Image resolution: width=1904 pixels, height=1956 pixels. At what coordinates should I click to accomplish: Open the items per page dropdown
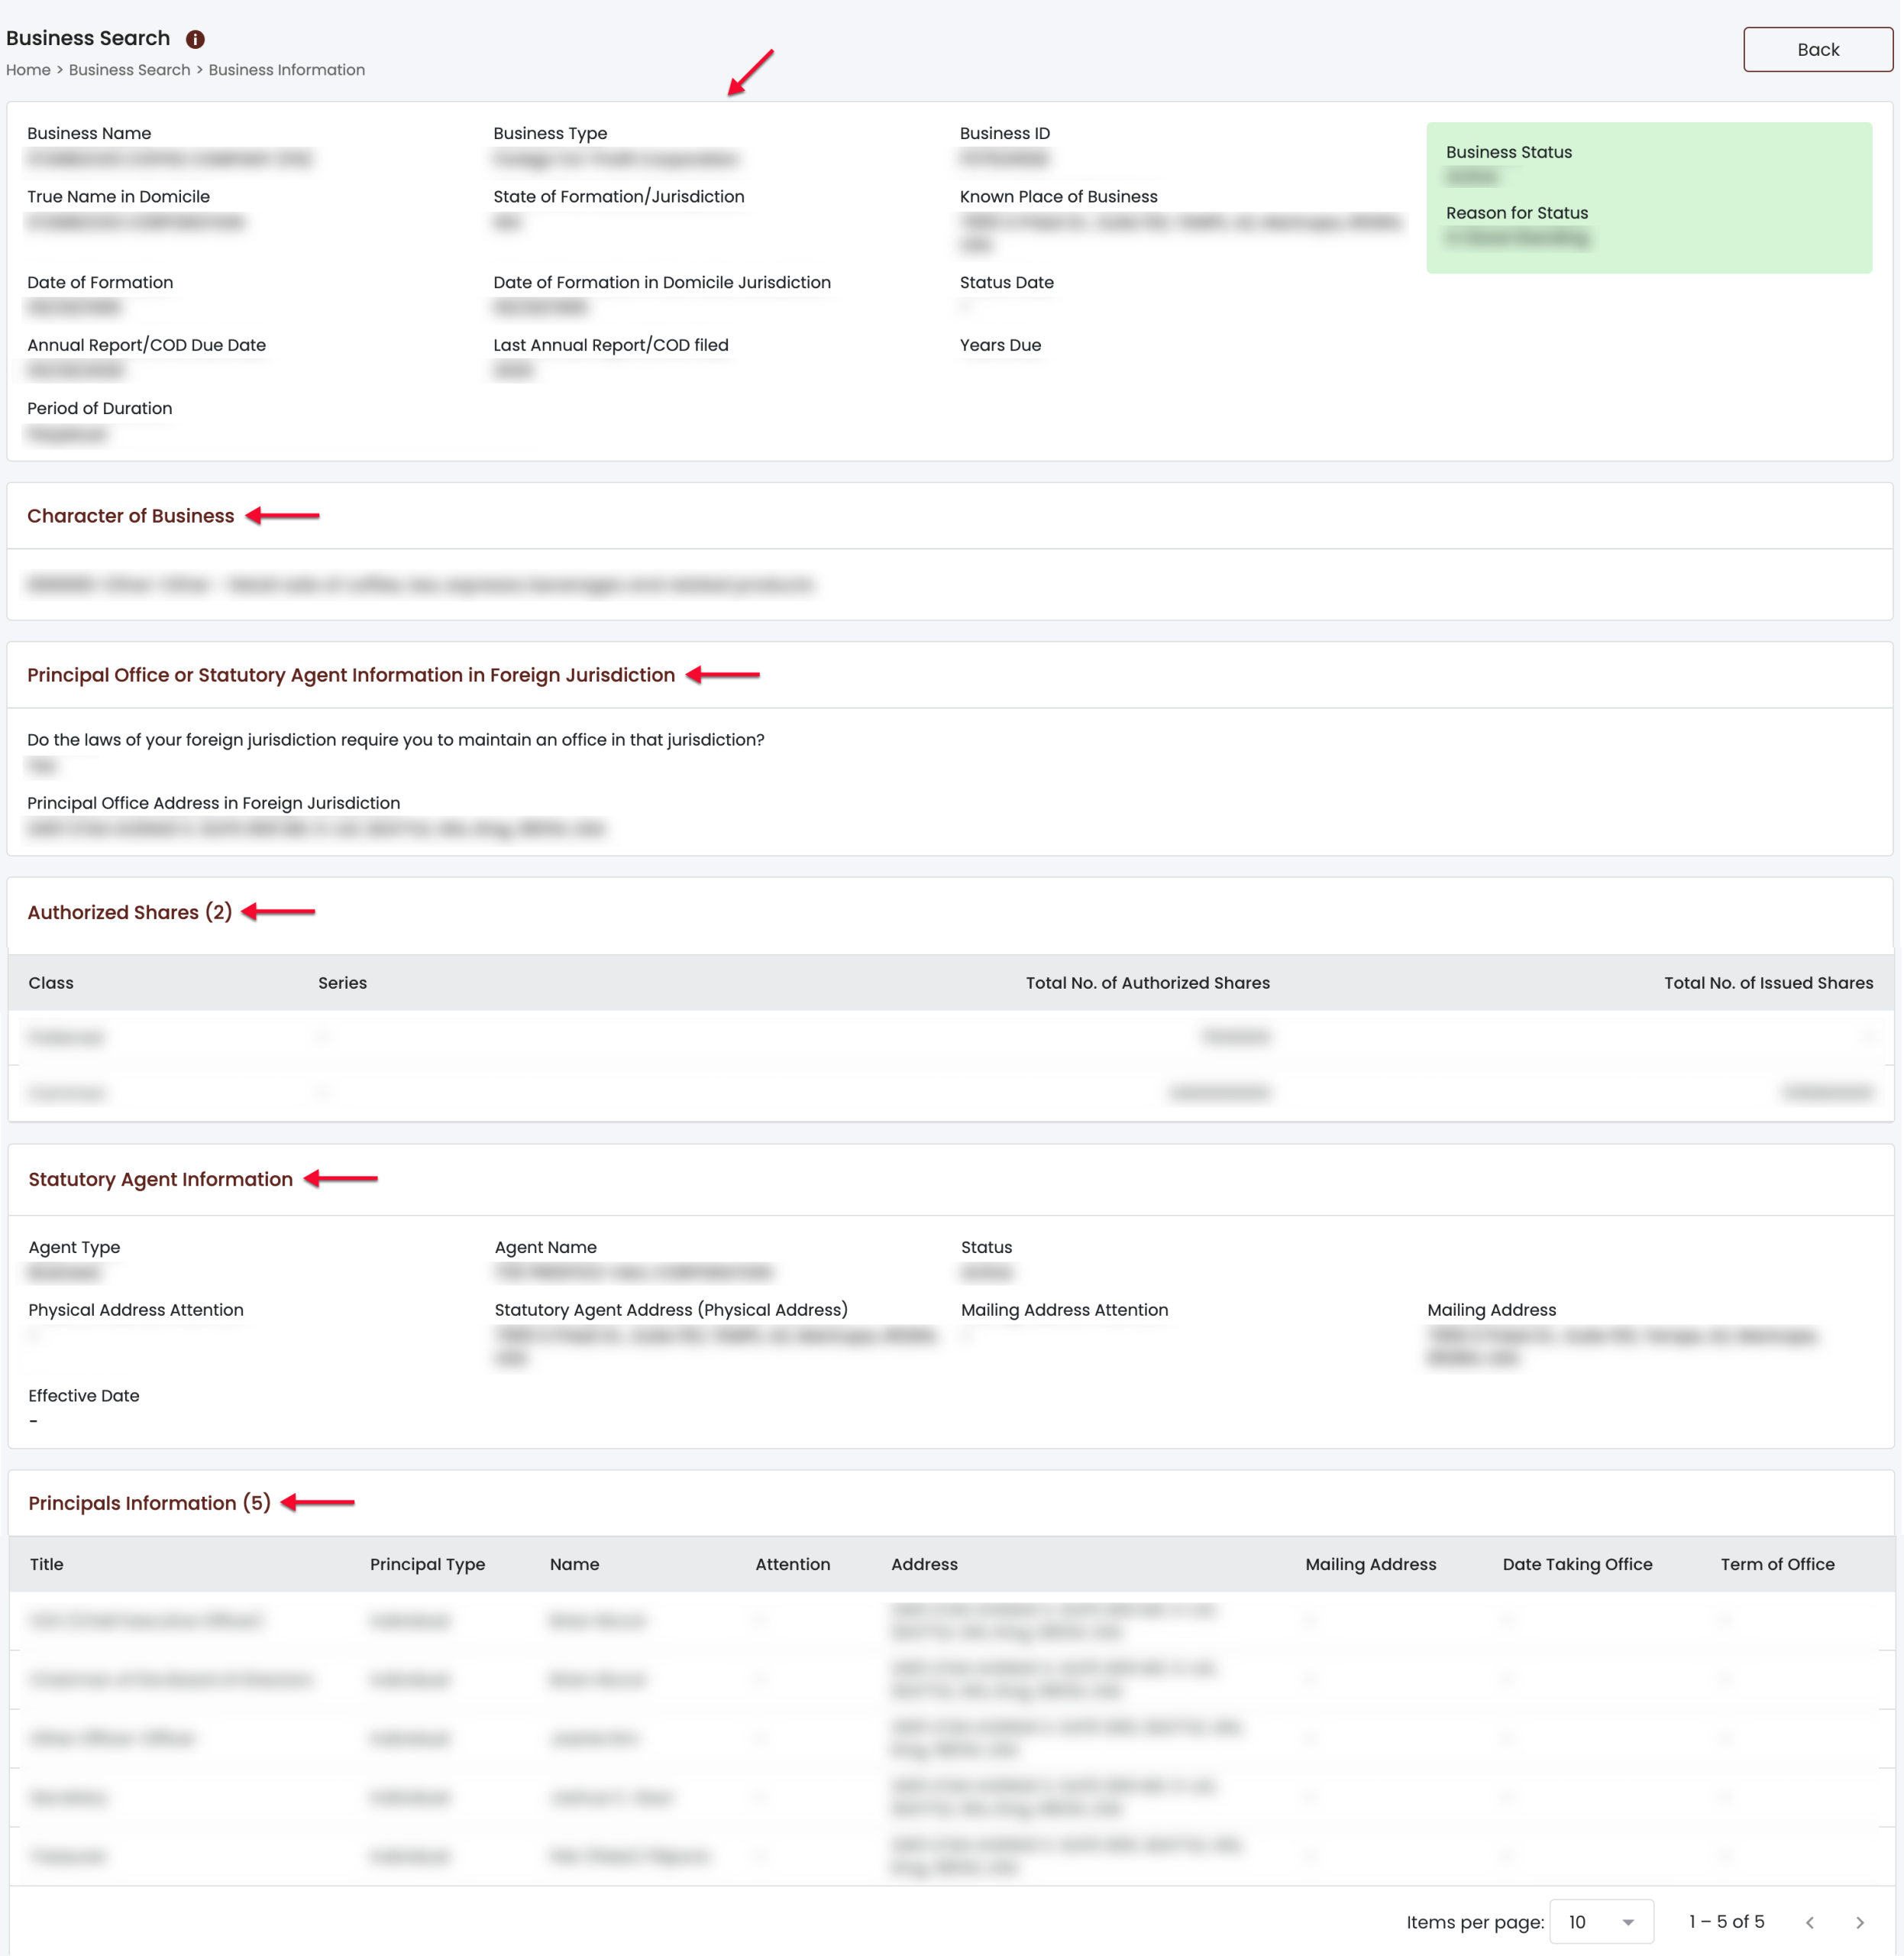(1600, 1921)
